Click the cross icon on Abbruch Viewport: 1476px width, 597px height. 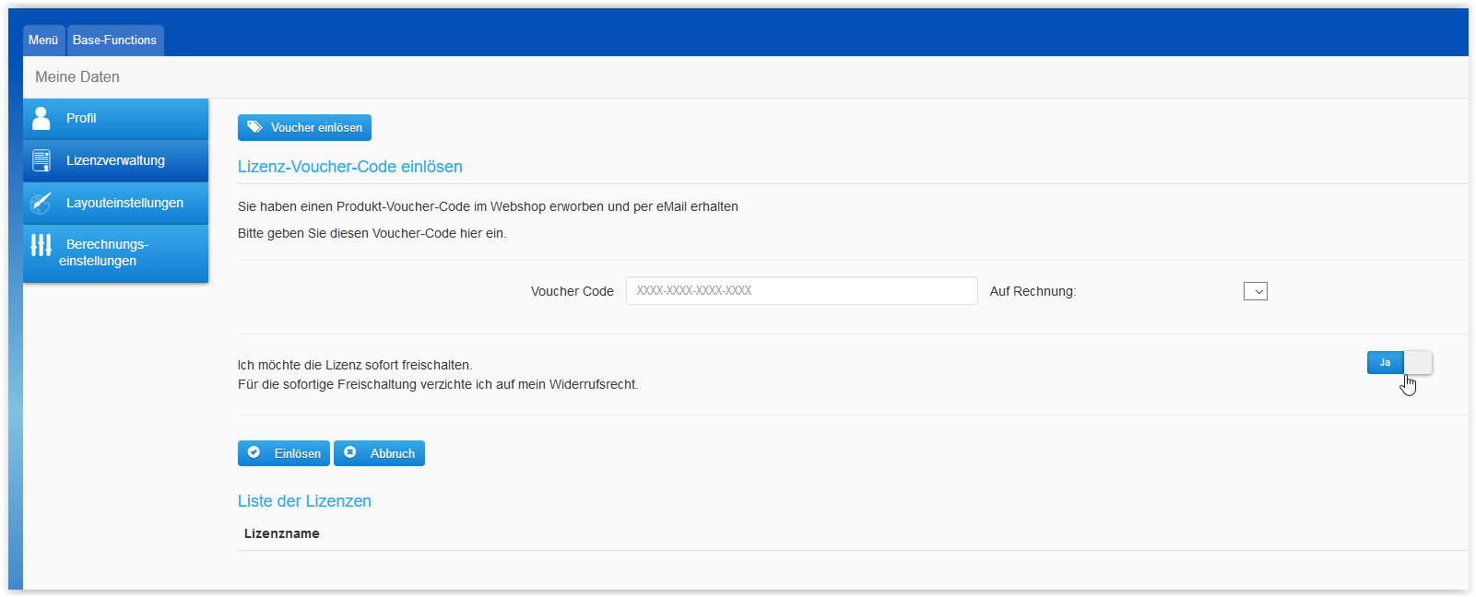(x=350, y=452)
